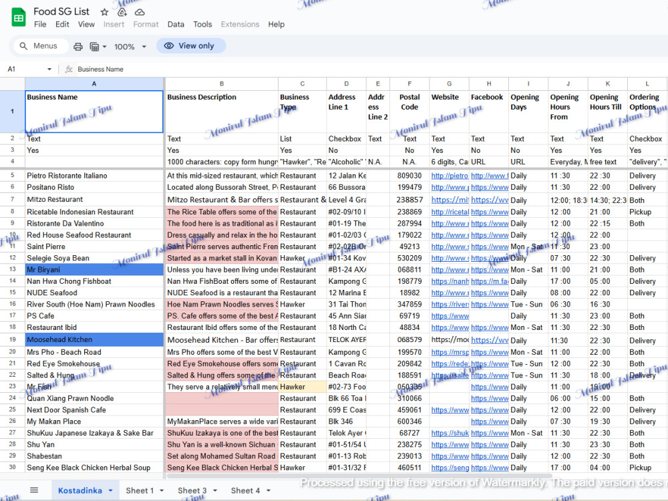Select the Pickup cell for Ricetable row

tap(647, 212)
